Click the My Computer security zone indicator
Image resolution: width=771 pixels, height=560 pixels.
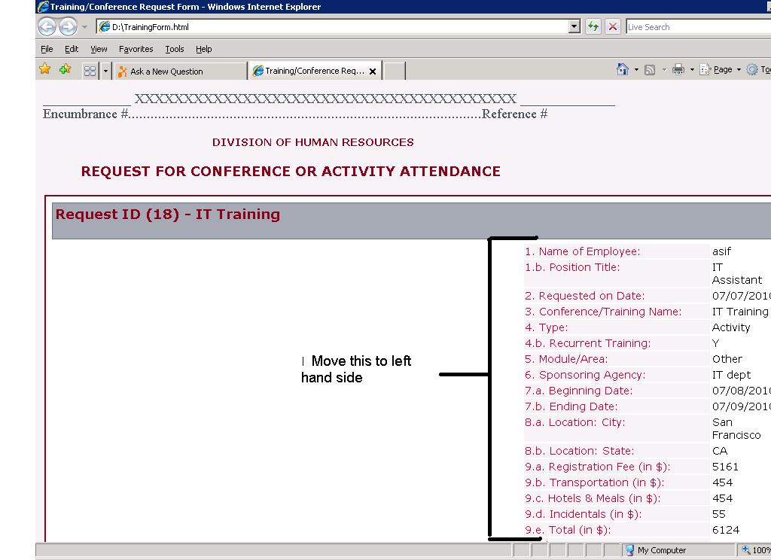tap(661, 550)
